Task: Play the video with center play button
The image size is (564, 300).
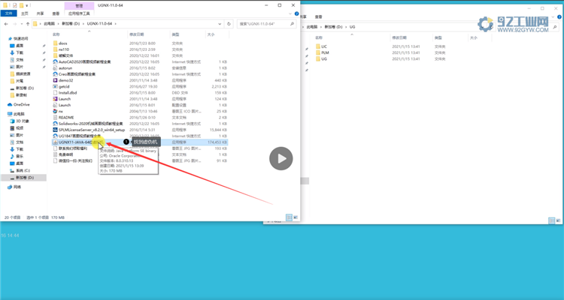Action: point(281,158)
